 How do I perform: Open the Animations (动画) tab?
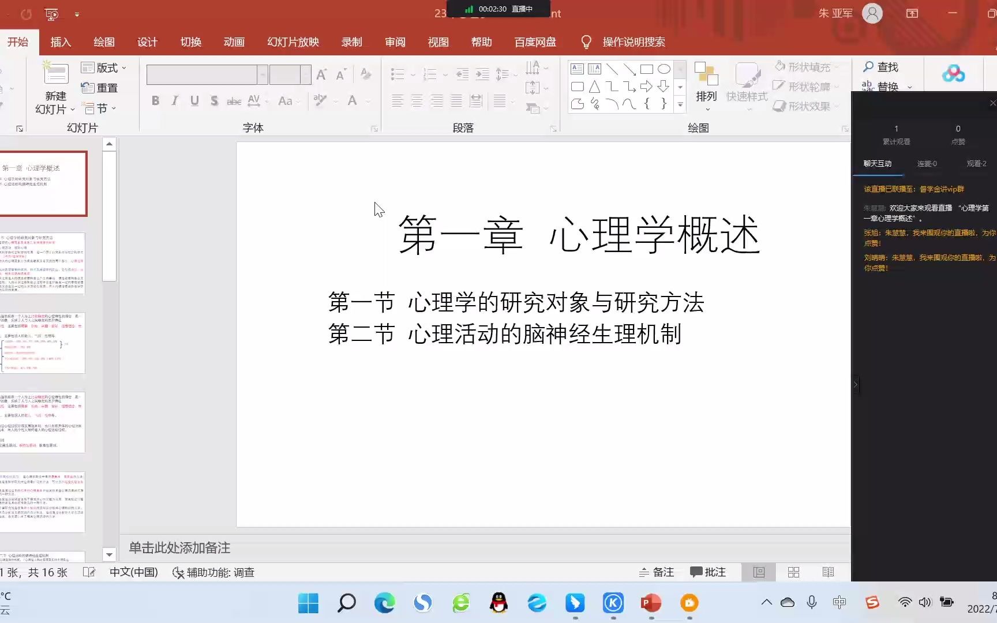(x=234, y=42)
